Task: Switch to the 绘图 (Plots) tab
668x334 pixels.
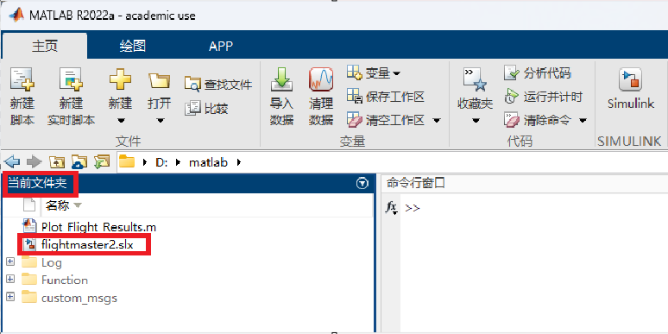Action: [133, 46]
